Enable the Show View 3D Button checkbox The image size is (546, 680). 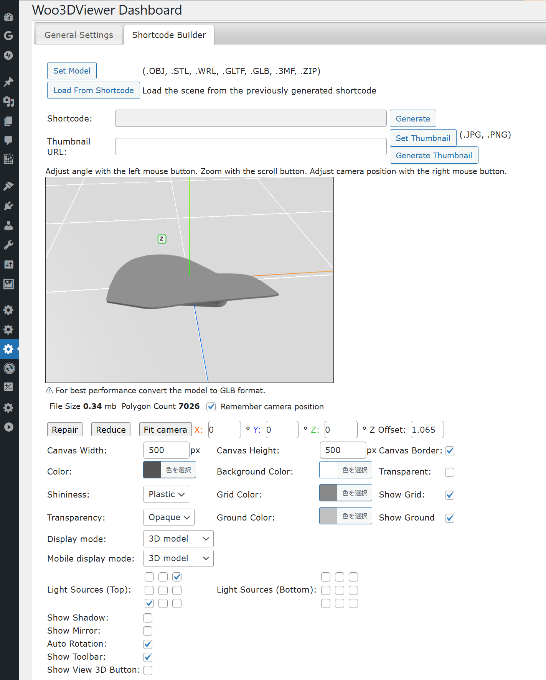click(148, 670)
